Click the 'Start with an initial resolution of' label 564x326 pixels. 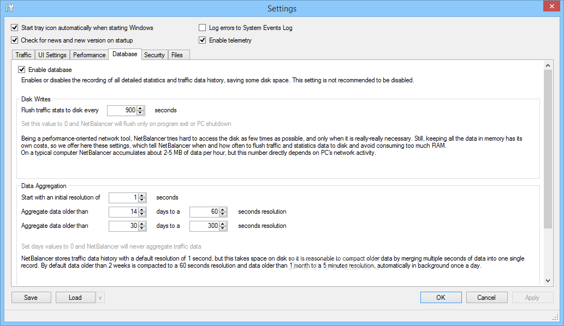tap(61, 197)
